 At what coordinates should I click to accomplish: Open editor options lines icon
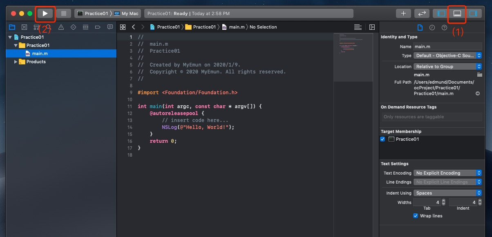coord(358,27)
